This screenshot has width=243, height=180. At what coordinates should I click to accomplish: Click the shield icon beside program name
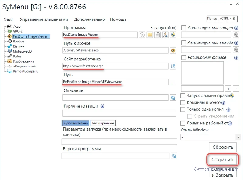(173, 35)
